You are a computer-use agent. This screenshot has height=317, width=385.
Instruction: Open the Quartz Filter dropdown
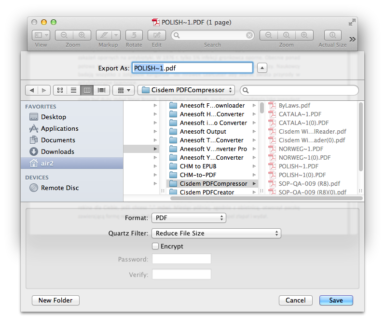click(x=216, y=233)
